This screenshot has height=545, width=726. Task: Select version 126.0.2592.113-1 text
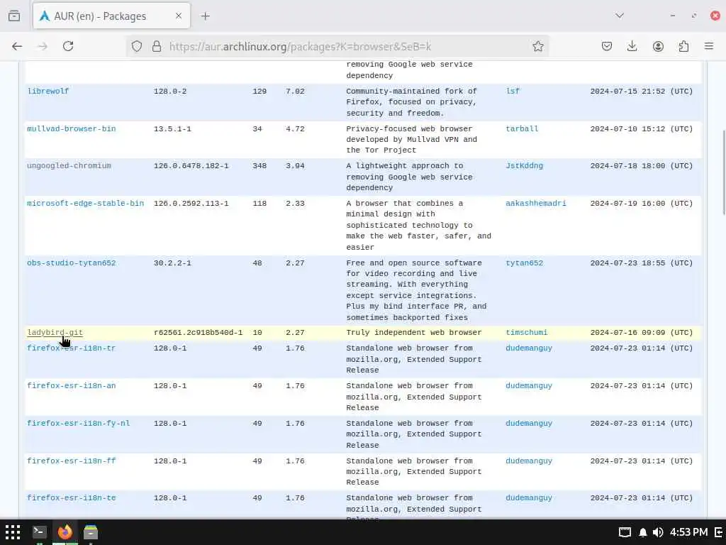(x=191, y=204)
